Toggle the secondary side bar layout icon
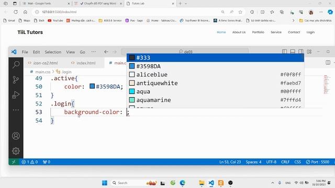This screenshot has height=188, width=335. point(301,52)
